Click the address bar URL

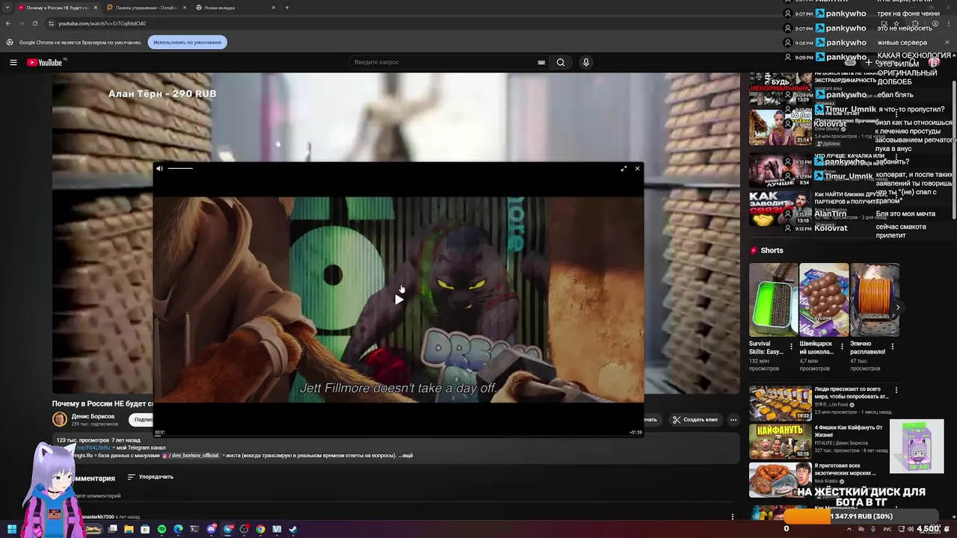point(102,24)
